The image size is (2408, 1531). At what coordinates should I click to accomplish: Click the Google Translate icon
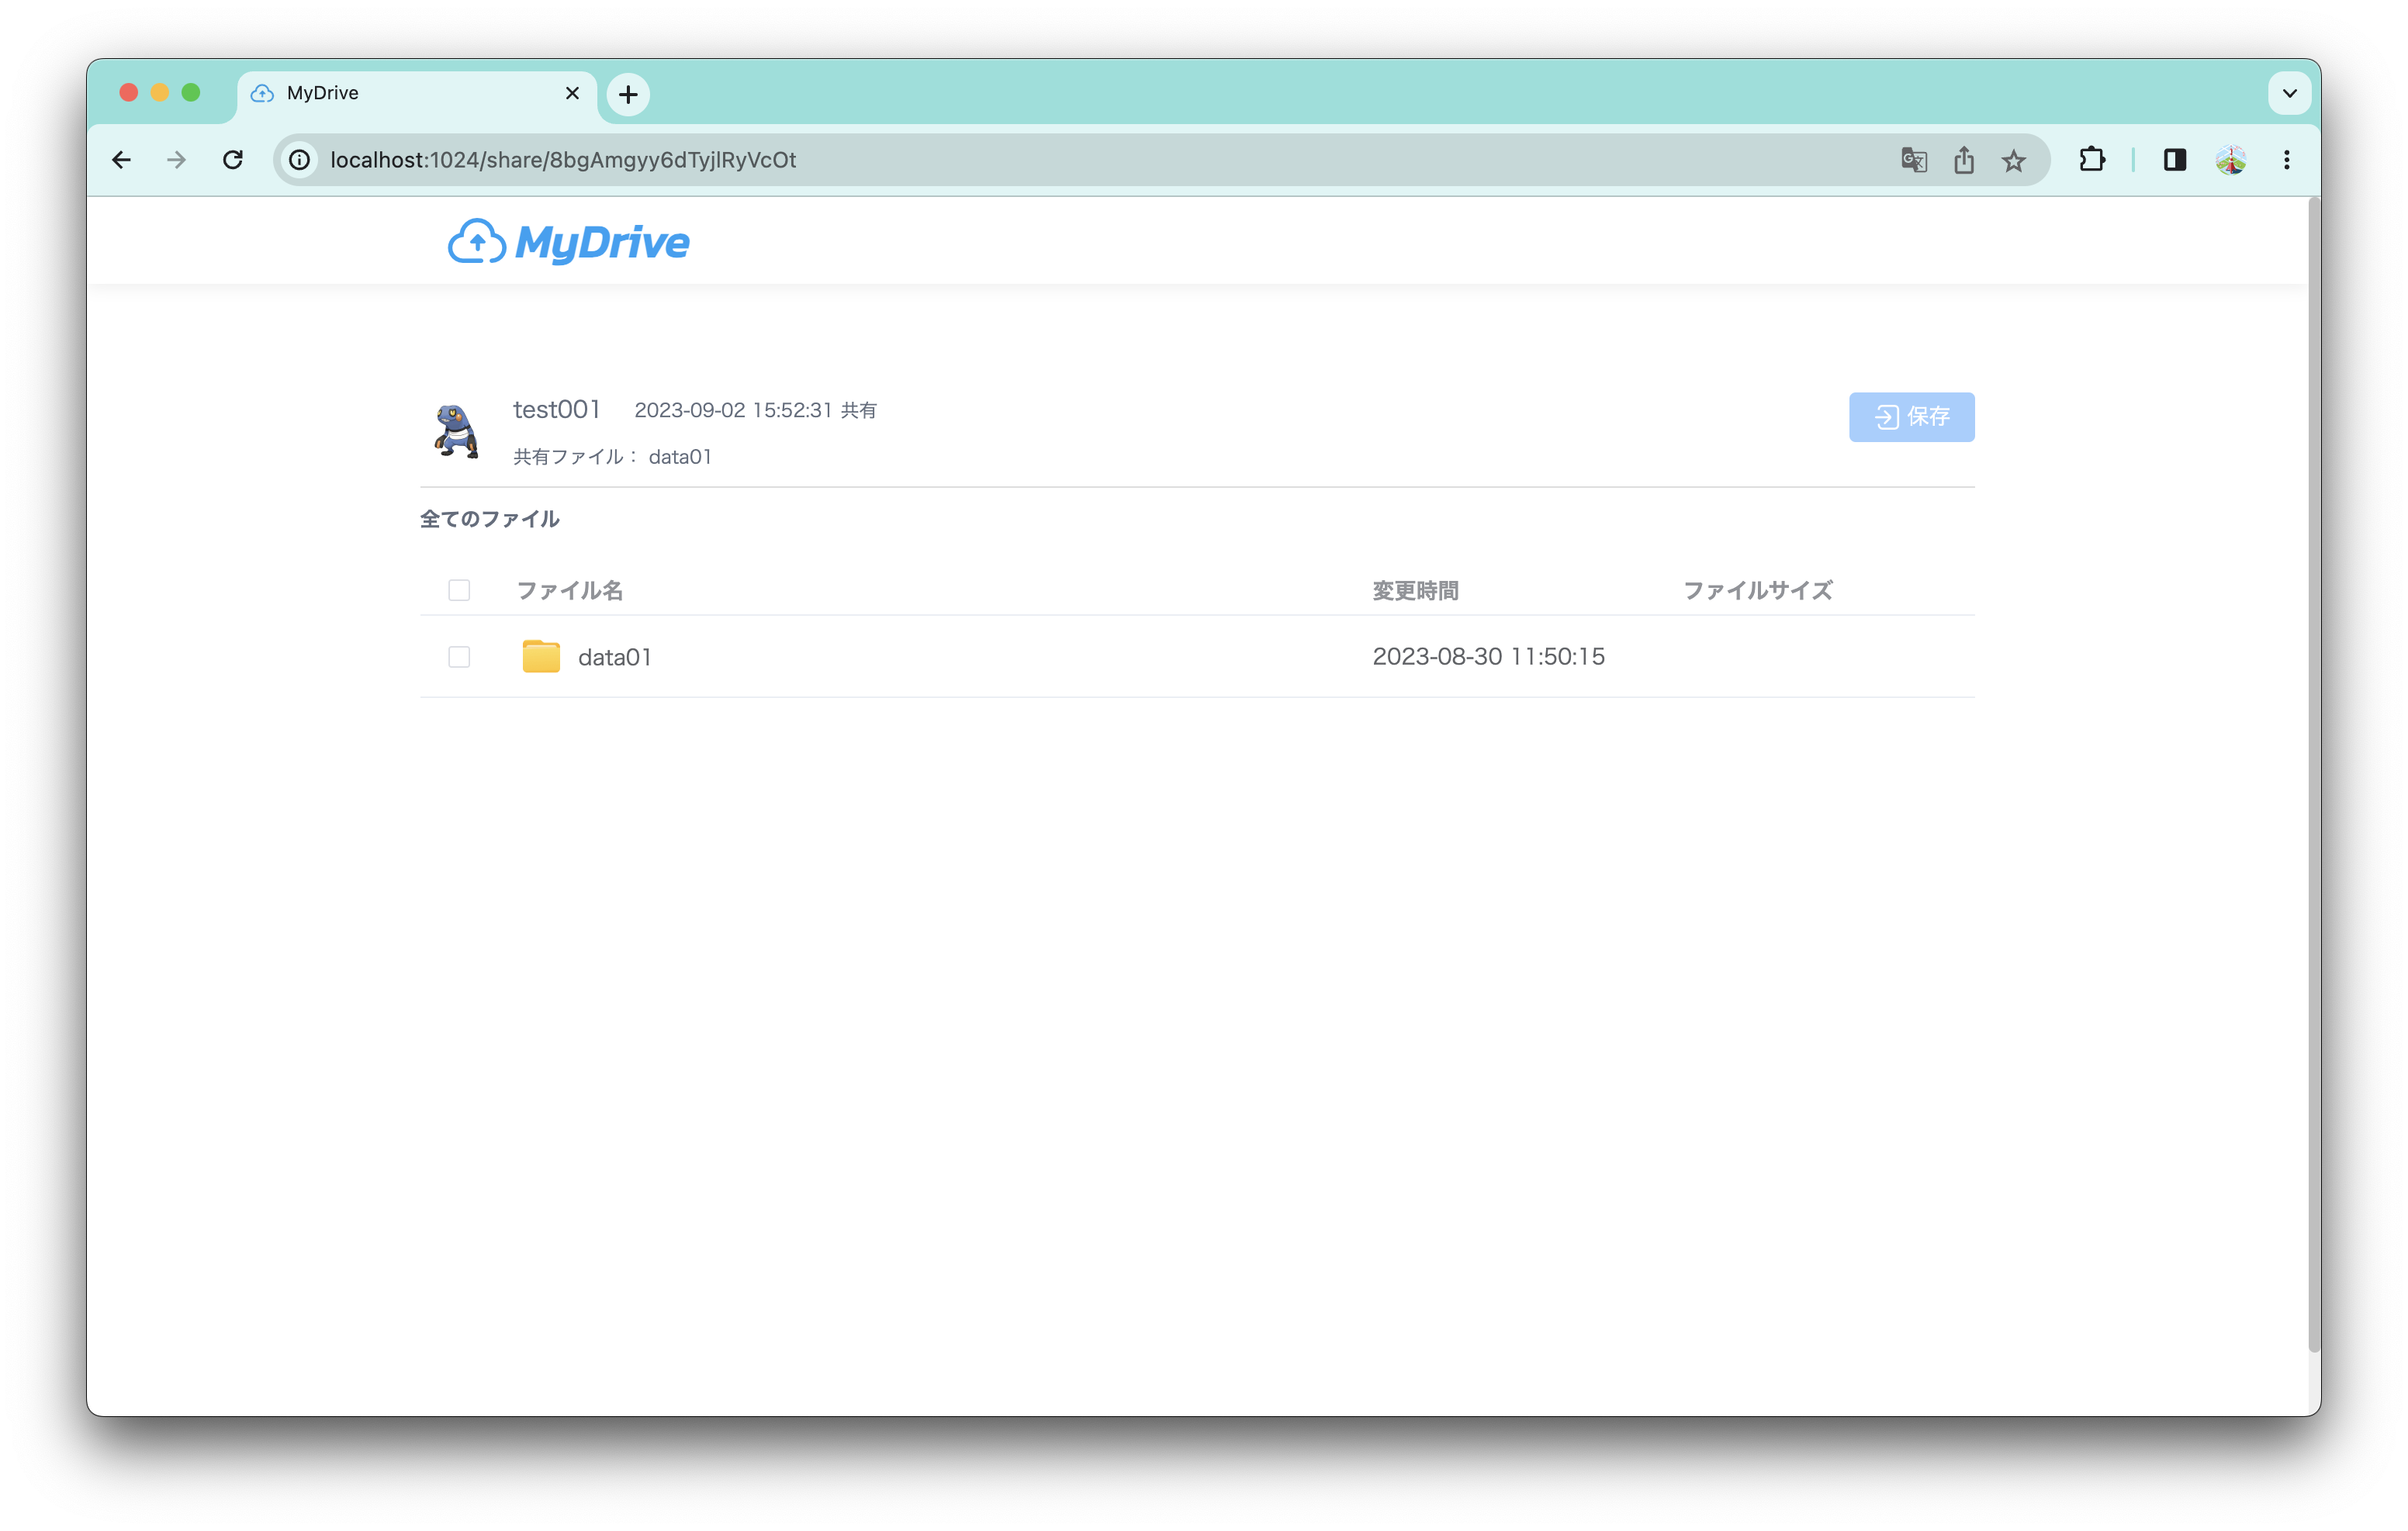tap(1913, 160)
